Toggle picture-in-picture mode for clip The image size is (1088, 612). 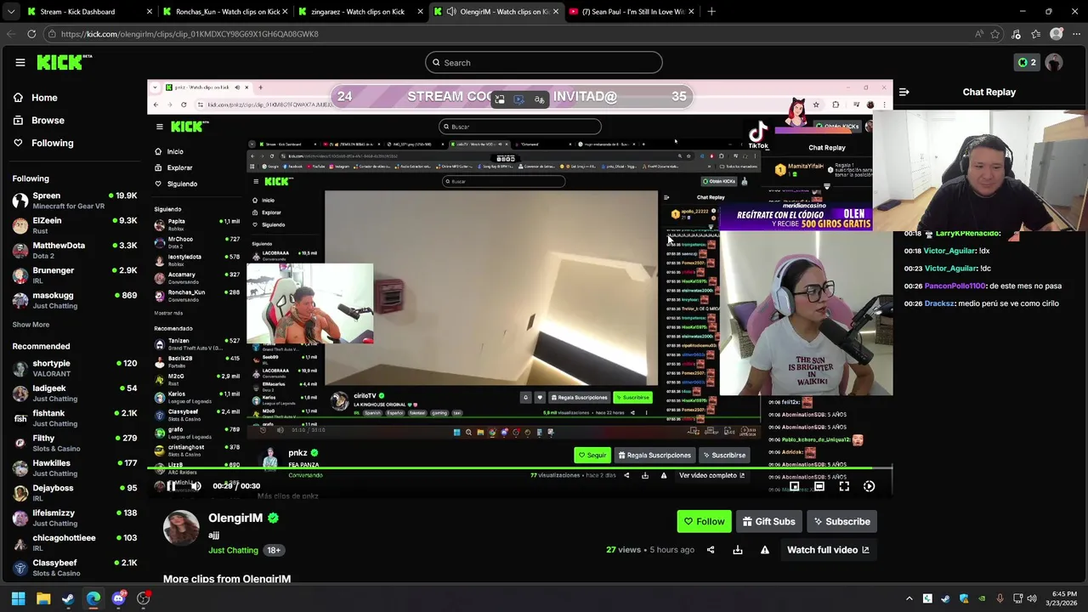794,486
